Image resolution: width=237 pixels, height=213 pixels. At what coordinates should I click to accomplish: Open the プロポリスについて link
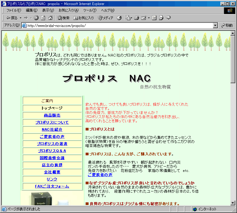(x=52, y=122)
